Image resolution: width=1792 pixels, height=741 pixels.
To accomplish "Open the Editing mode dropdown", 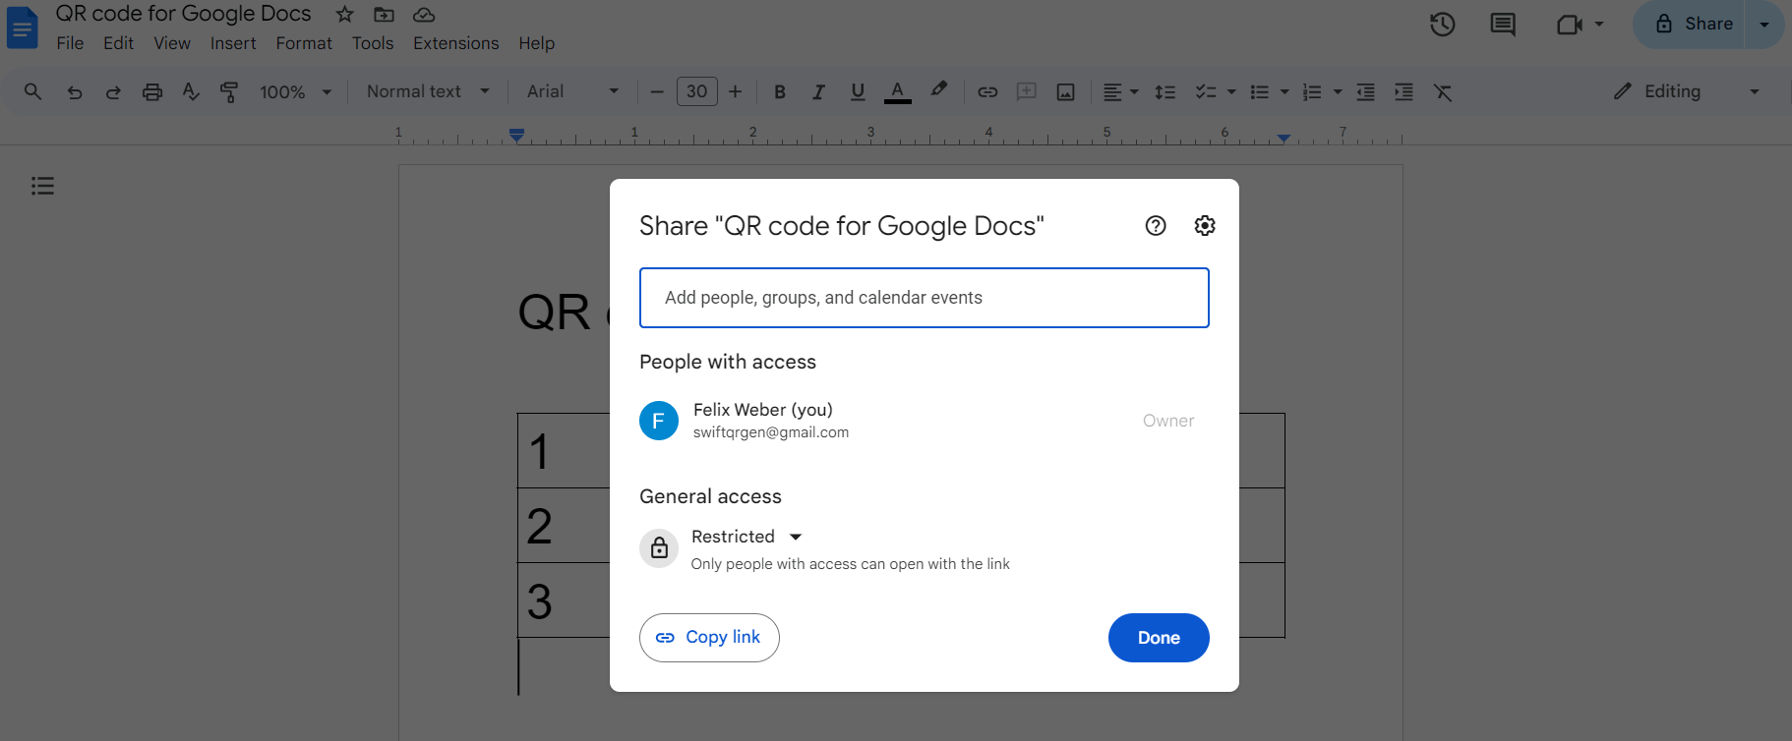I will 1686,91.
